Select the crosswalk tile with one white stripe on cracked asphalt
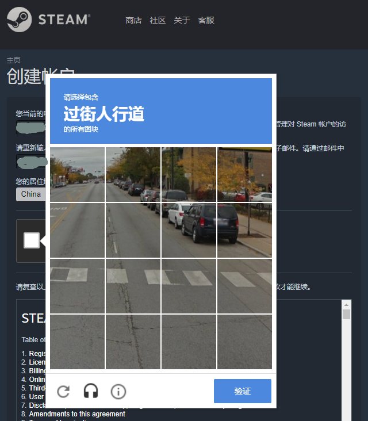 pos(133,286)
